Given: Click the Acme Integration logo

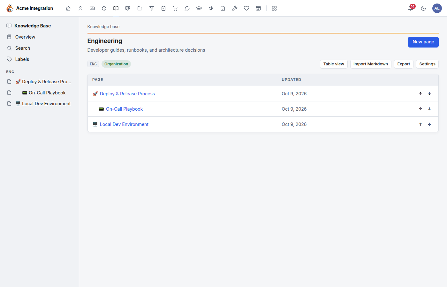Looking at the screenshot, I should (30, 8).
